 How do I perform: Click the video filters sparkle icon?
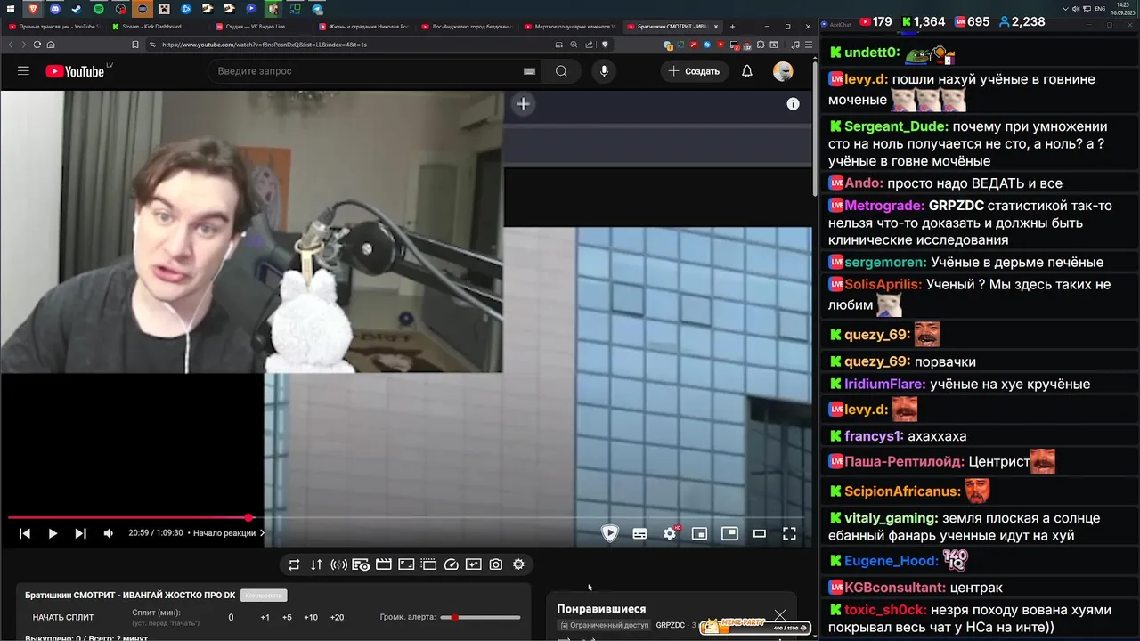473,564
